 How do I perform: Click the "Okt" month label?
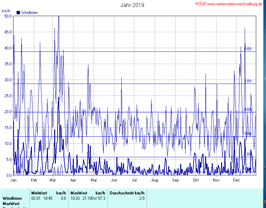pos(196,180)
